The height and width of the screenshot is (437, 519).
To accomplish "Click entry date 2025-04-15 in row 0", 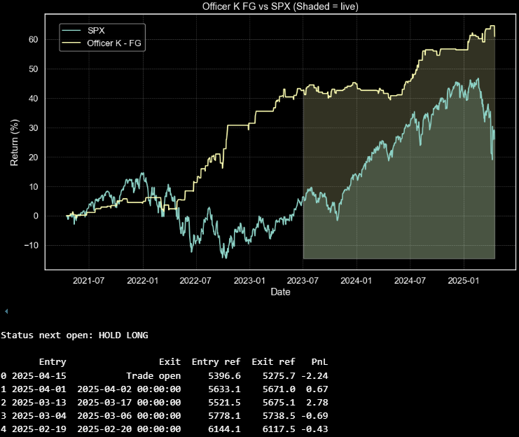I will coord(39,376).
